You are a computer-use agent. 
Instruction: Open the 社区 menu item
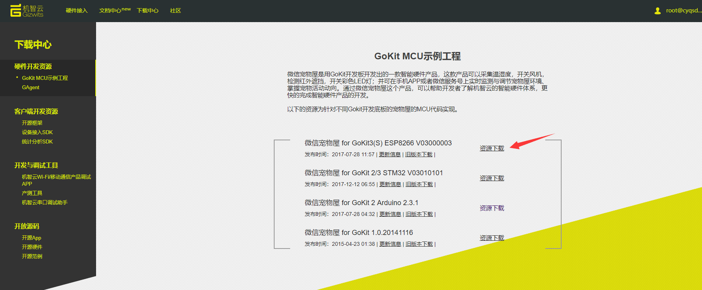coord(175,10)
